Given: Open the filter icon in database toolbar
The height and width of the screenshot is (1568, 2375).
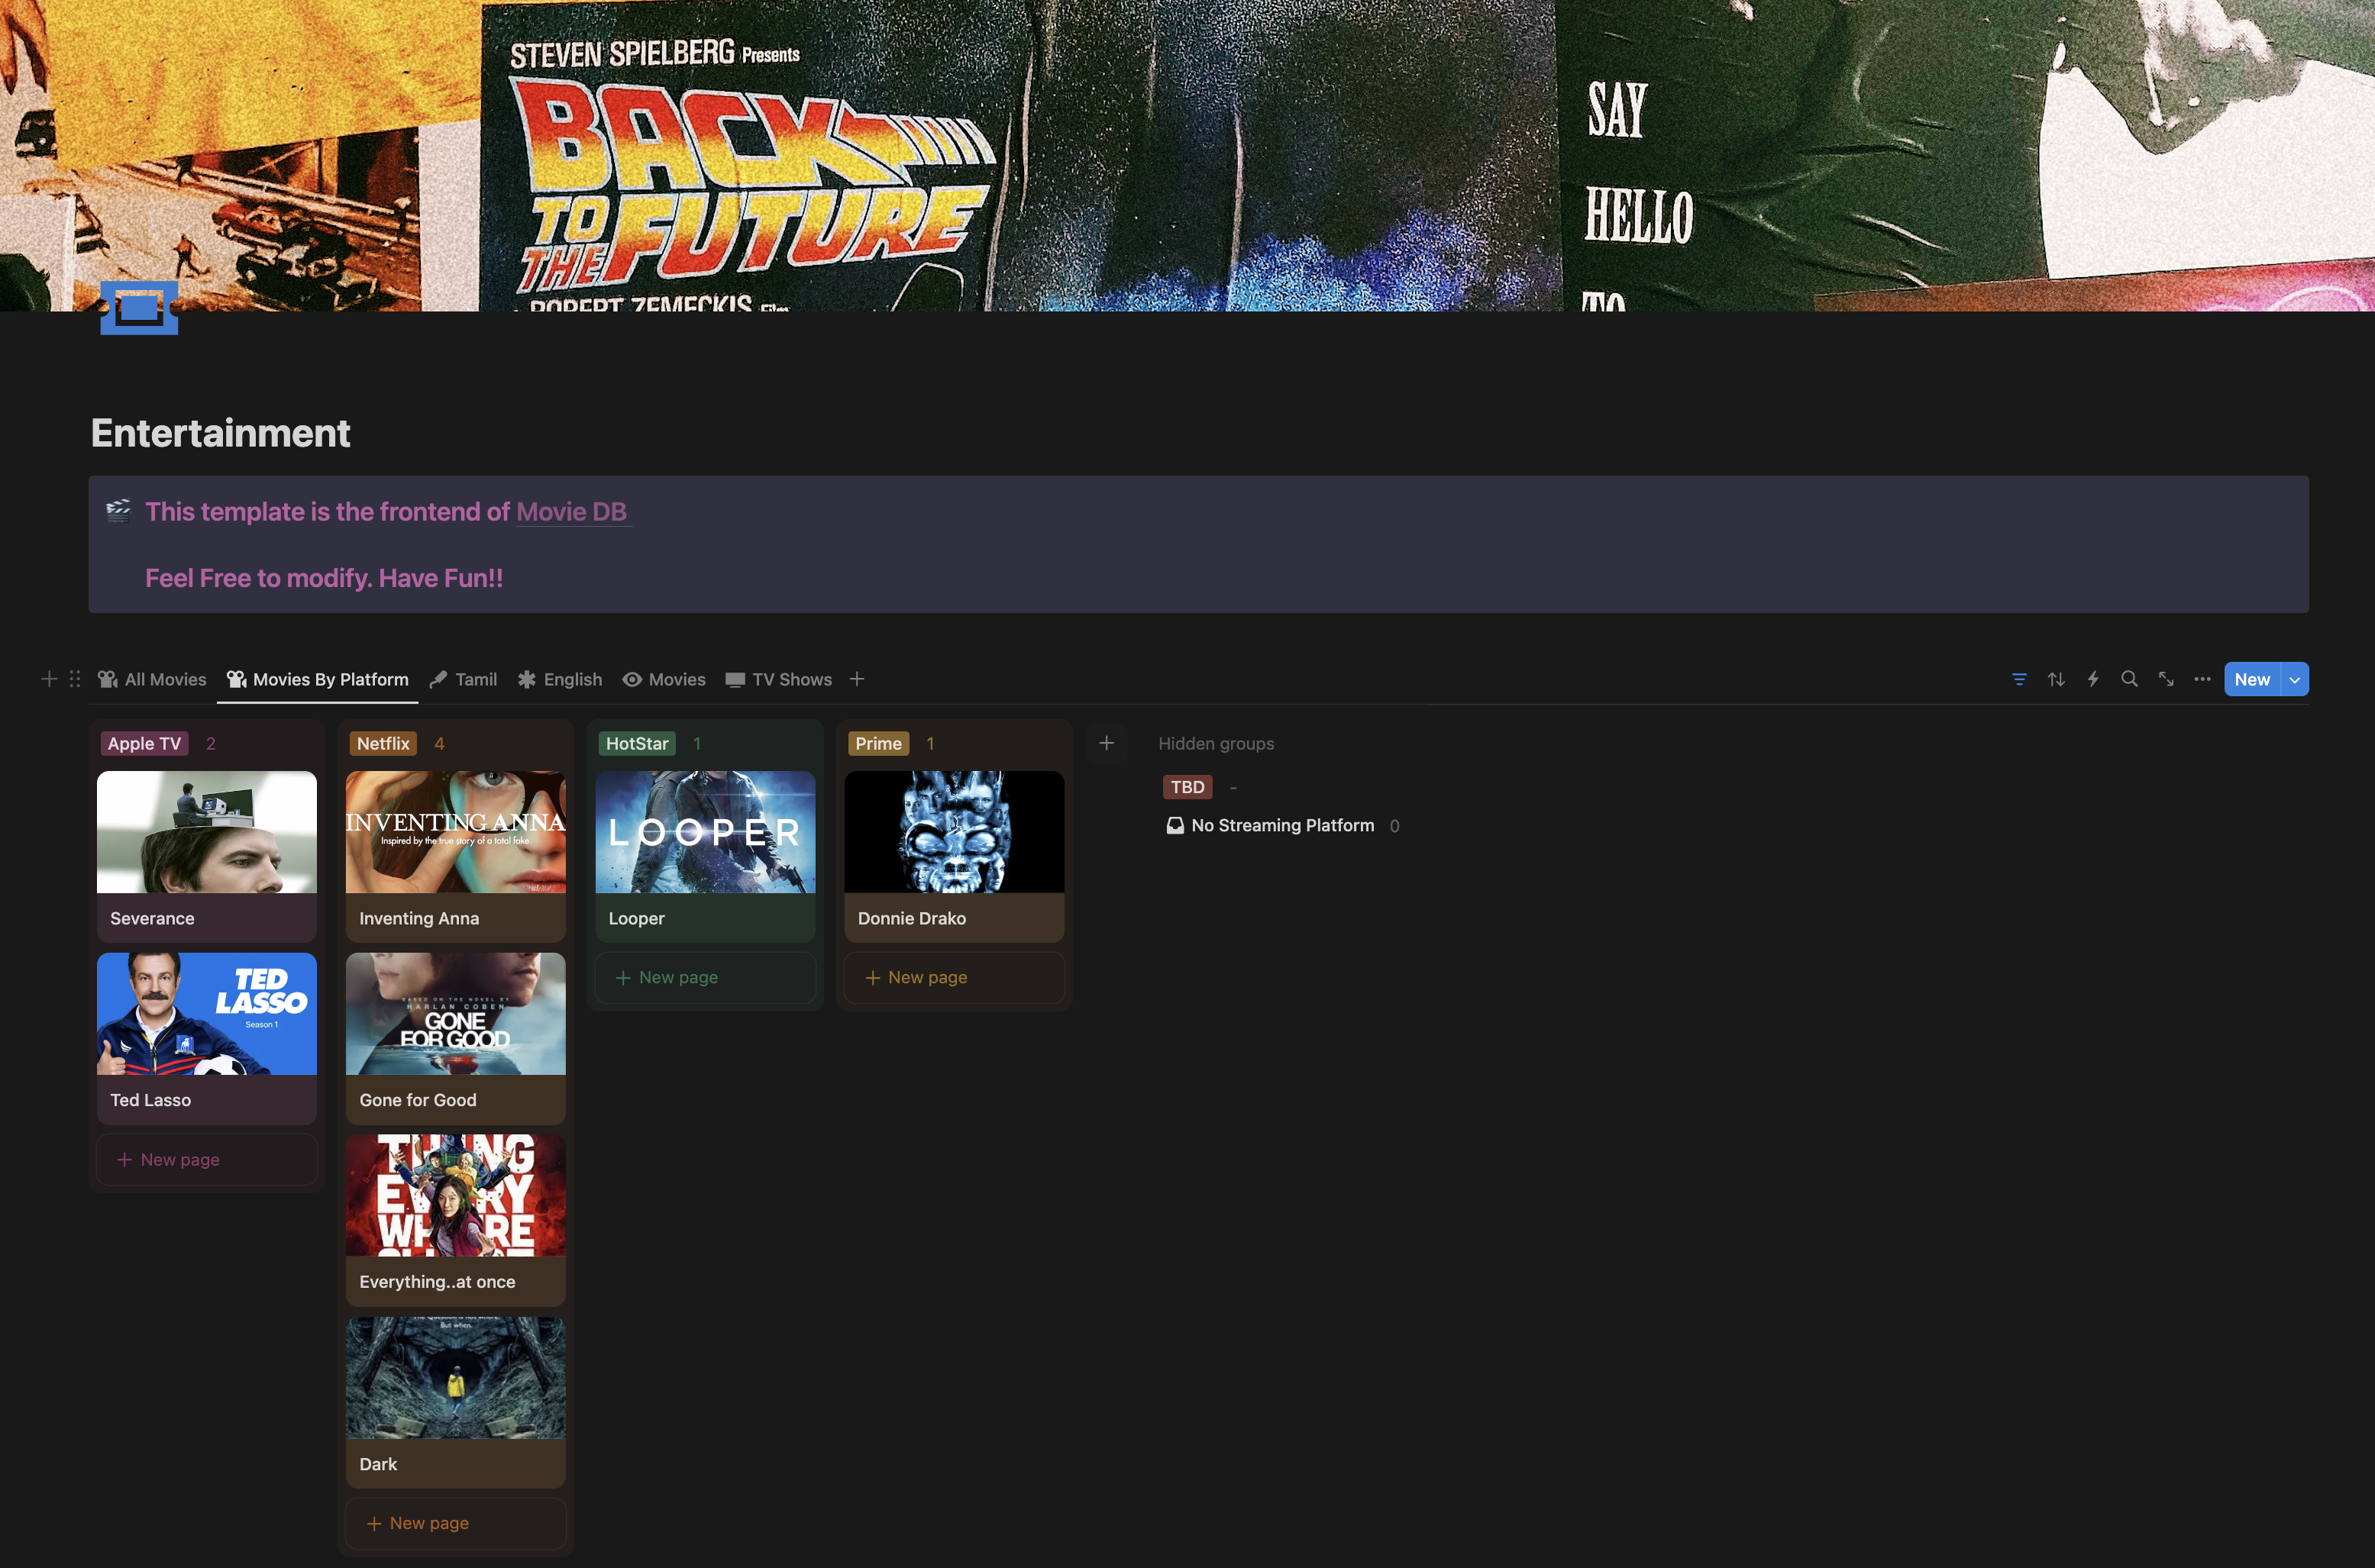Looking at the screenshot, I should [2019, 679].
